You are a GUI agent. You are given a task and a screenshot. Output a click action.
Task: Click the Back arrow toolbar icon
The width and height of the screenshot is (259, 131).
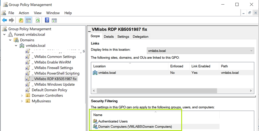[x=4, y=20]
